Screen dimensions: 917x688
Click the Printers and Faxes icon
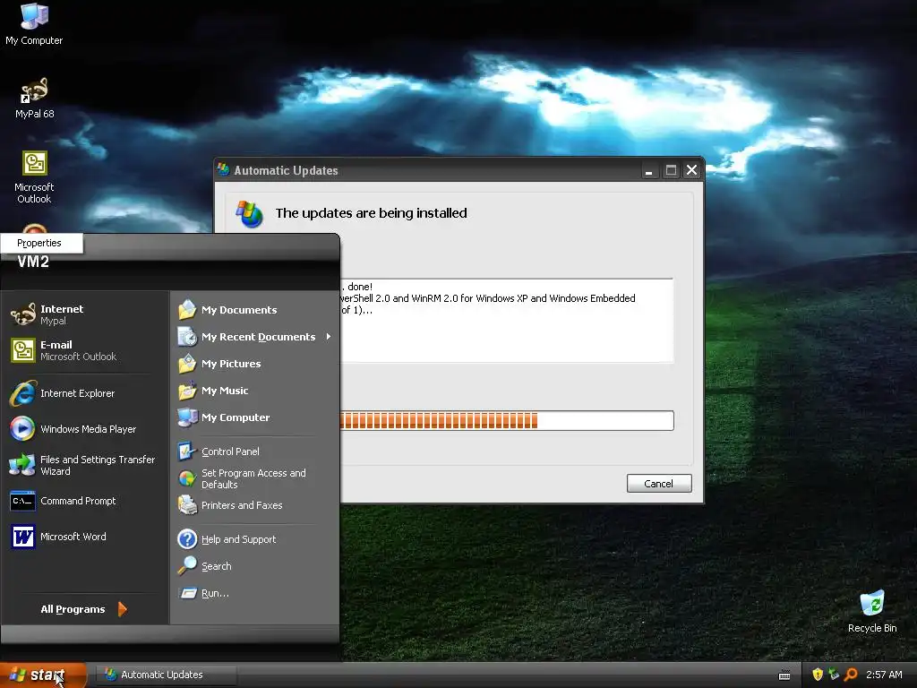[187, 505]
